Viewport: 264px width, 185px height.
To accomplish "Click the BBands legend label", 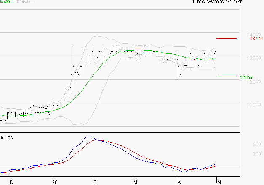I will [x=24, y=2].
